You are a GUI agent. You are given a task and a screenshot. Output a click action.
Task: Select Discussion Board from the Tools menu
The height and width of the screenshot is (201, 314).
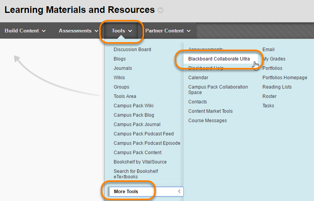132,50
